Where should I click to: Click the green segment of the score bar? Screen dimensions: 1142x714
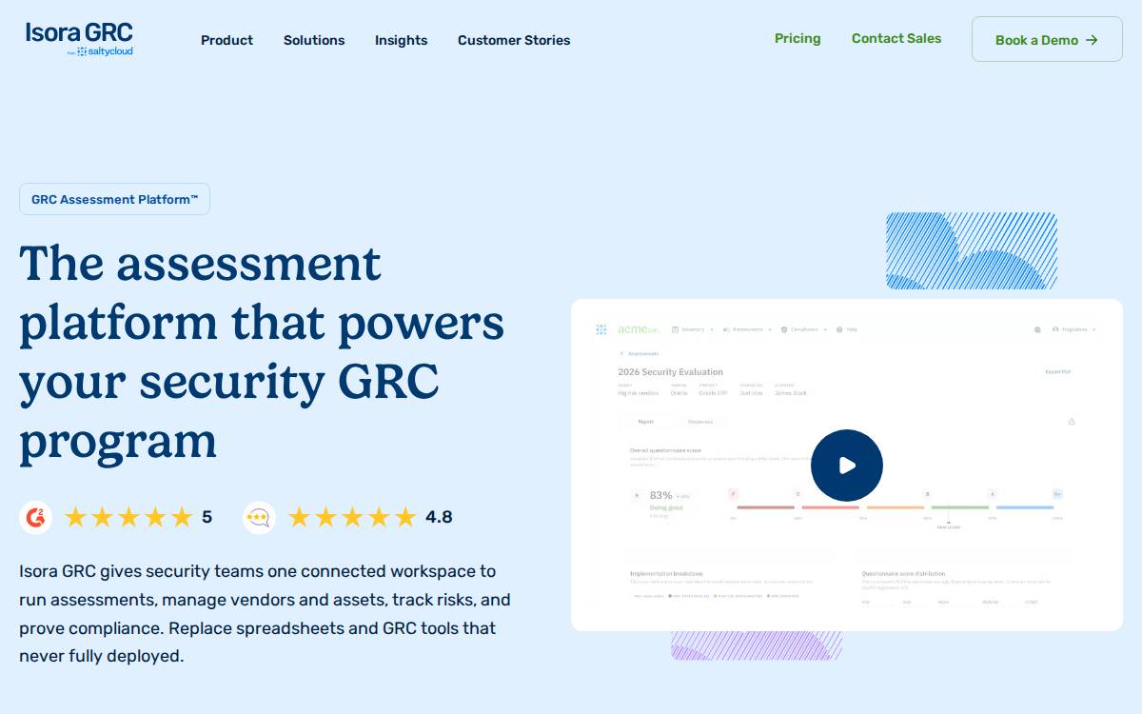(960, 507)
